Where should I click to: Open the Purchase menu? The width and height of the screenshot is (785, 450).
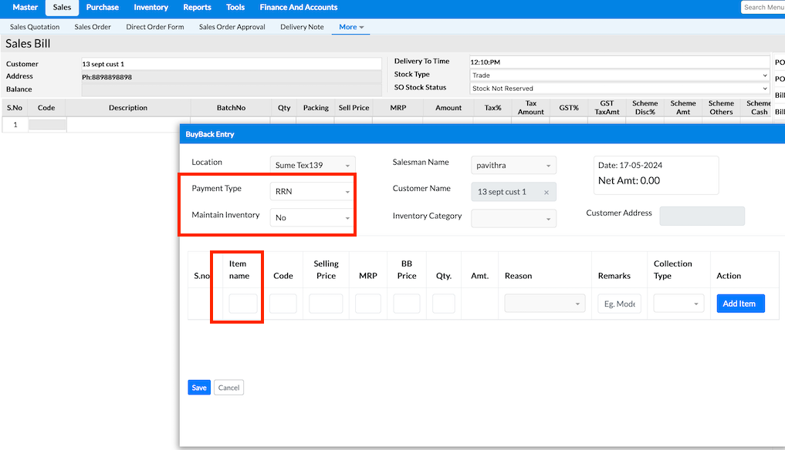click(103, 8)
